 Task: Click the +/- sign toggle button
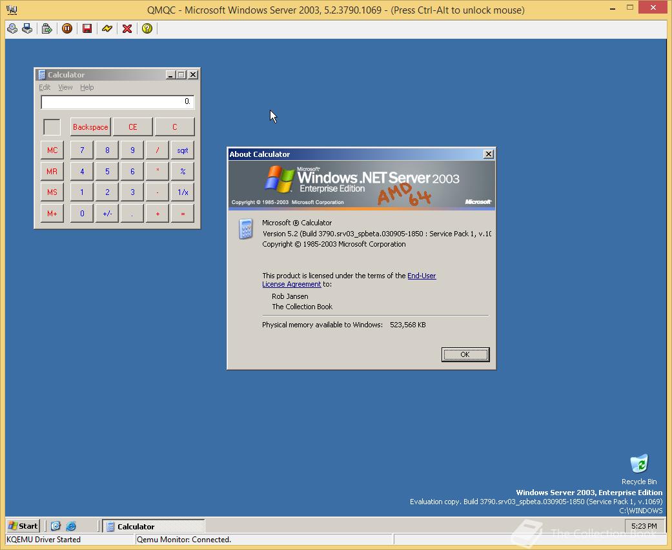[107, 214]
